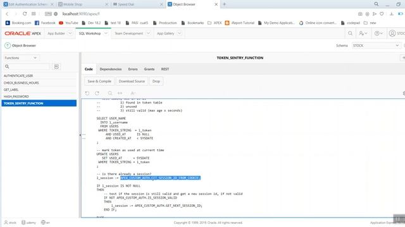Click the APEX header search magnifier icon
Viewport: 405px width, 227px height.
pos(350,33)
